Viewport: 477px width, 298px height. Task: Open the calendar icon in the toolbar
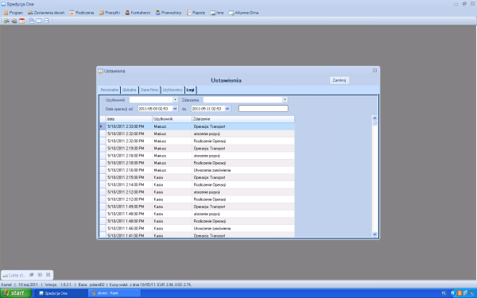(22, 21)
